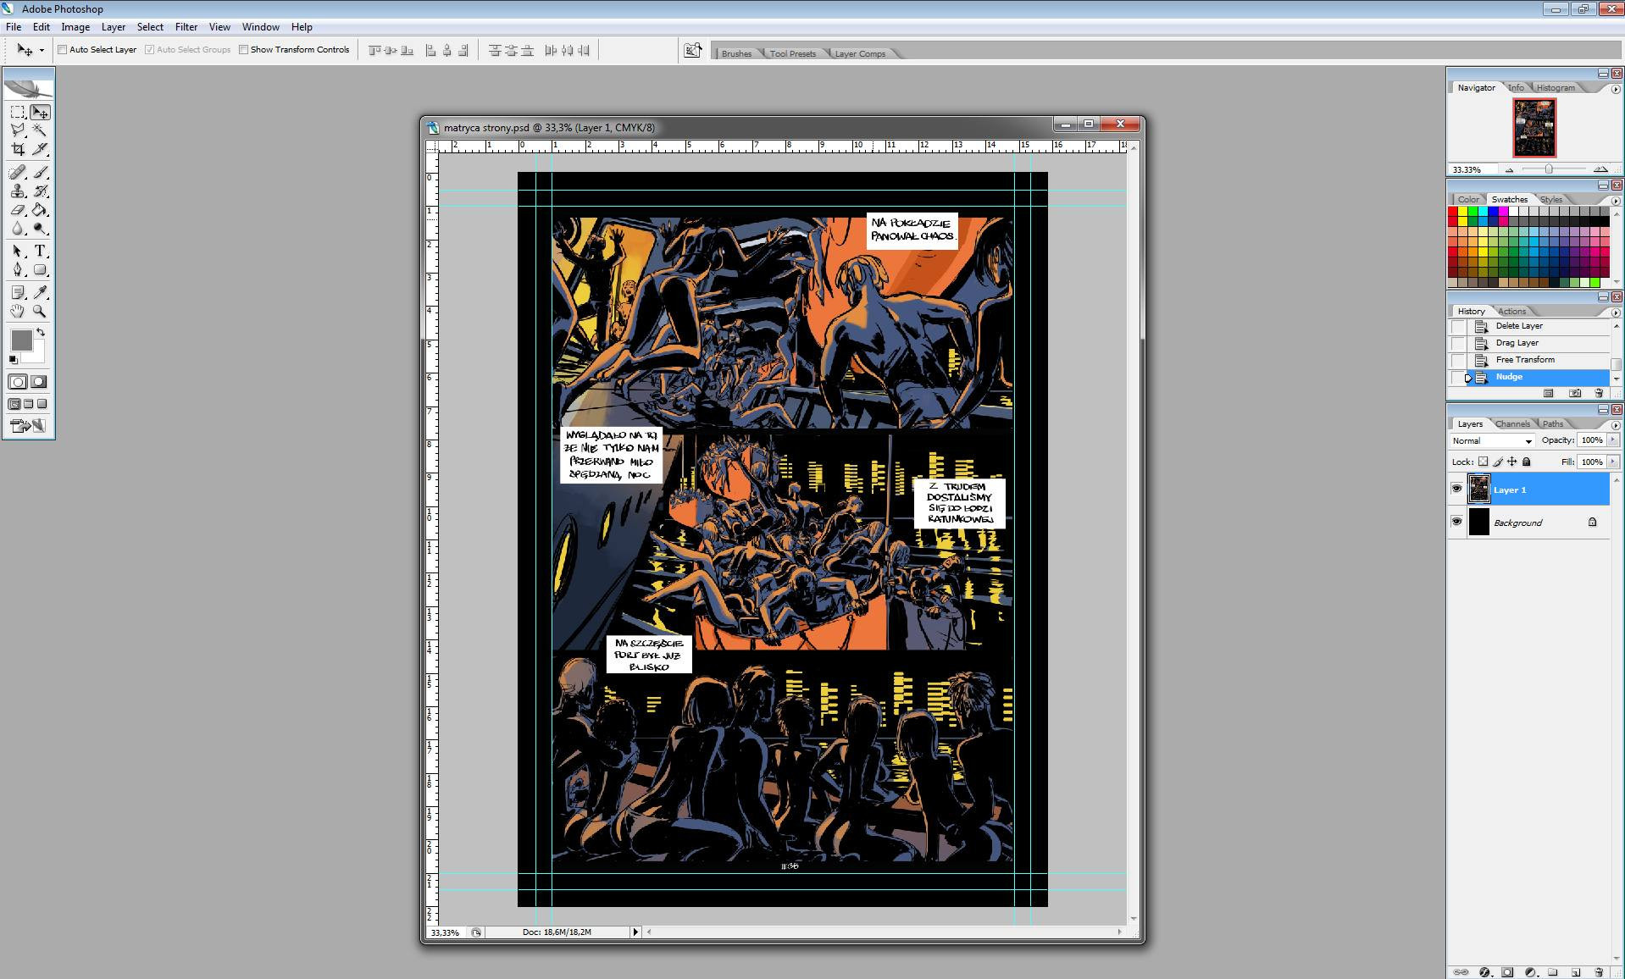Click Edit in ImageReady button
Screen dimensions: 1625x979
[28, 425]
